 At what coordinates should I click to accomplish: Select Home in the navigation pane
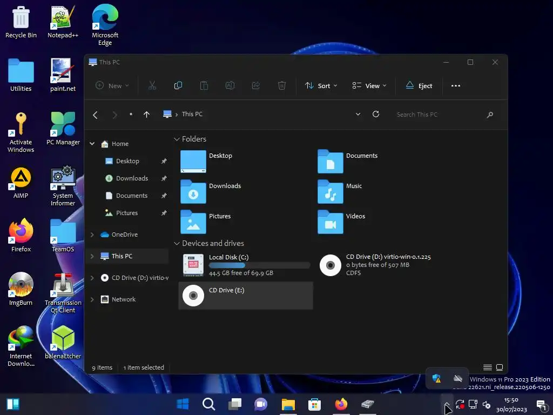(120, 144)
